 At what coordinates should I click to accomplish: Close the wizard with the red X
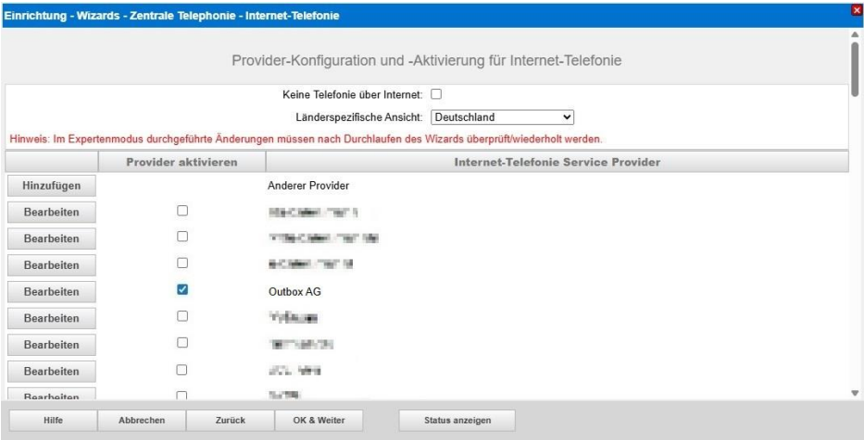(x=857, y=8)
